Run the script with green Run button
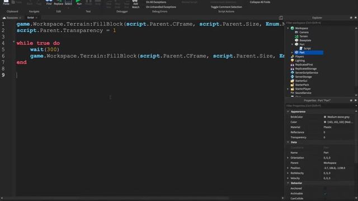This screenshot has width=358, height=201. [x=79, y=2]
